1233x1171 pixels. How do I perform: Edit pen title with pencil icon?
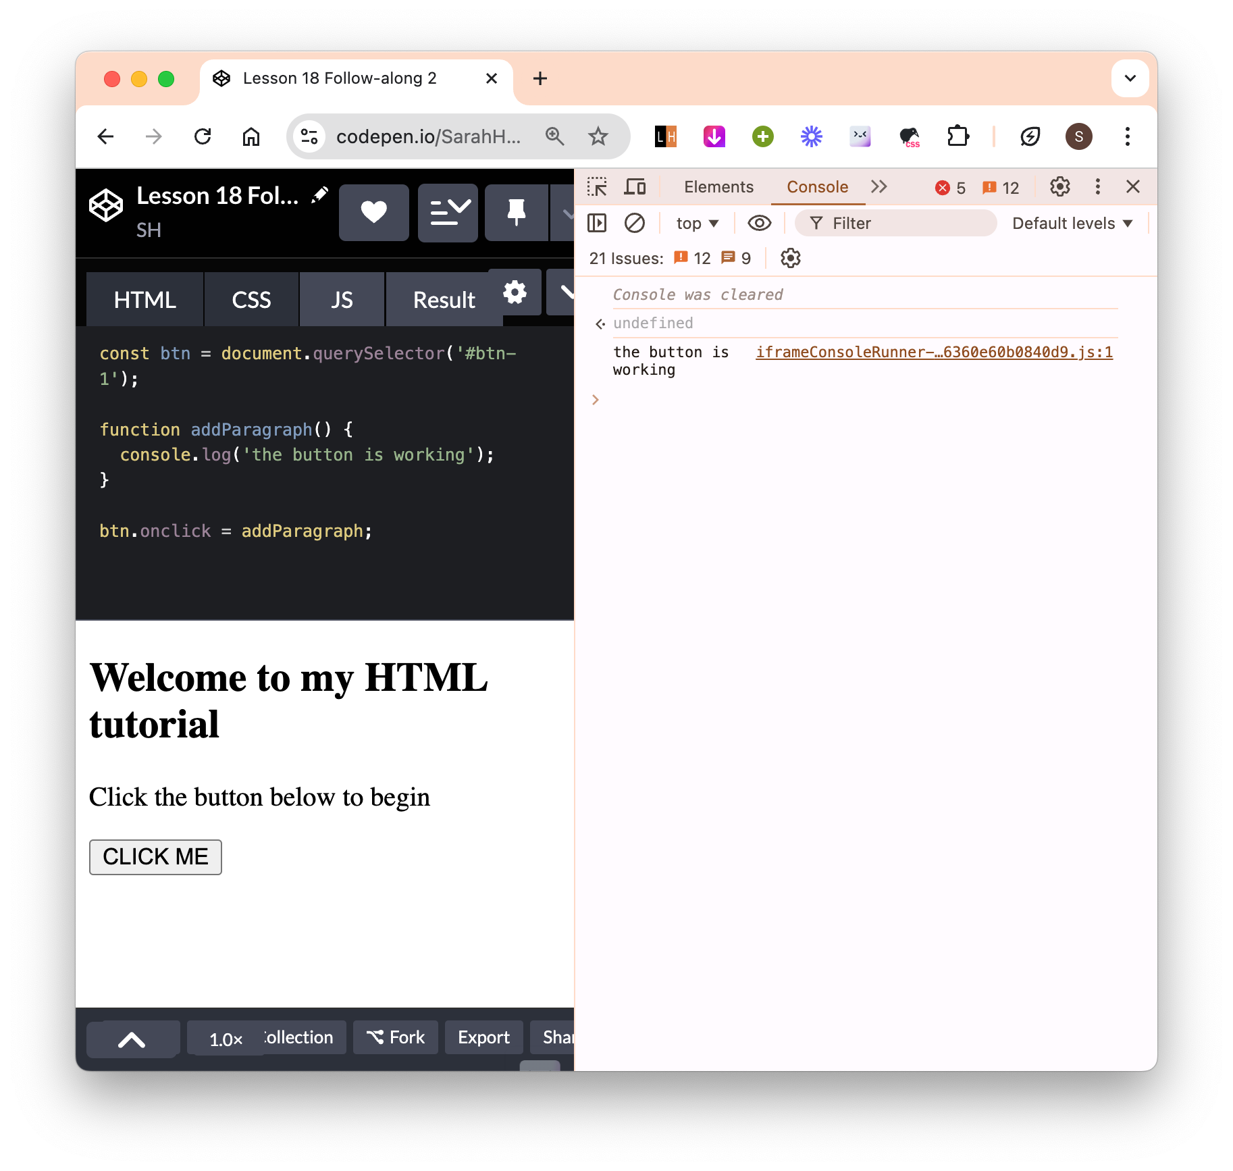pos(319,195)
